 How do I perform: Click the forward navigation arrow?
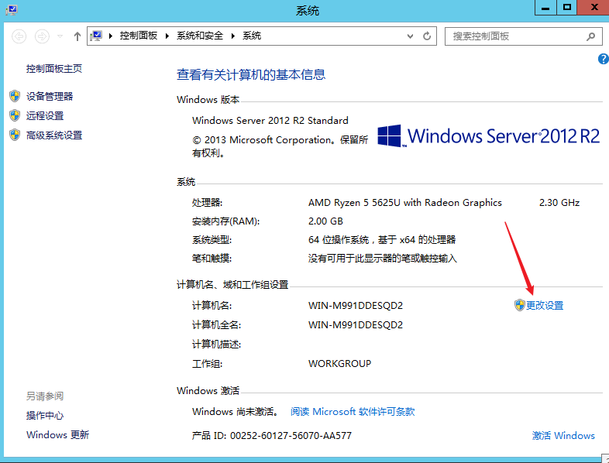(42, 36)
